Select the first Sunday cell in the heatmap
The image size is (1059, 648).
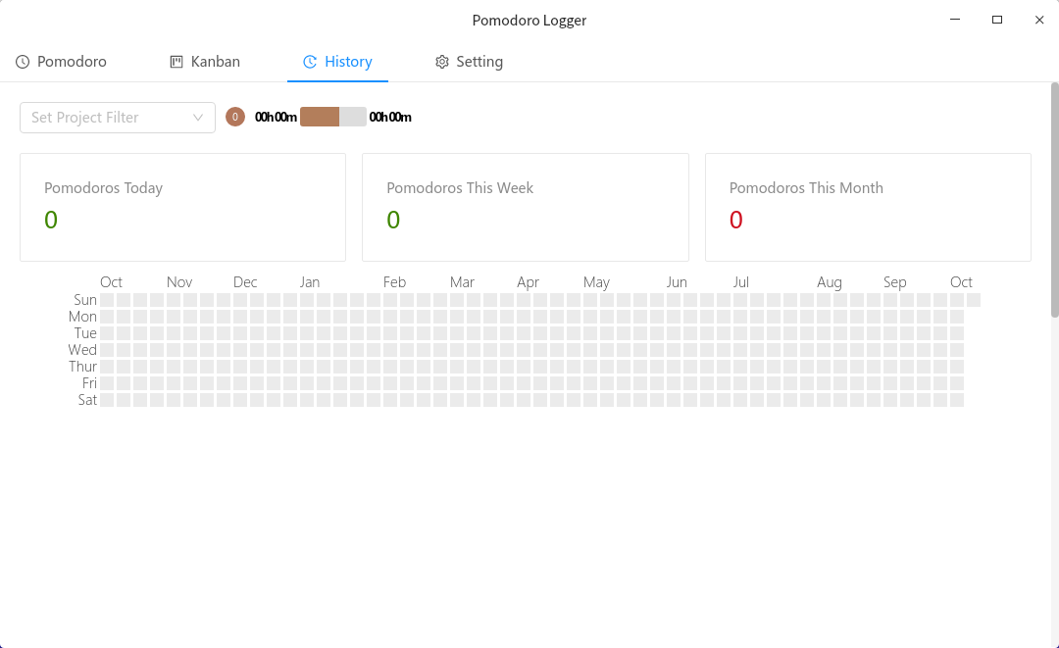point(107,300)
